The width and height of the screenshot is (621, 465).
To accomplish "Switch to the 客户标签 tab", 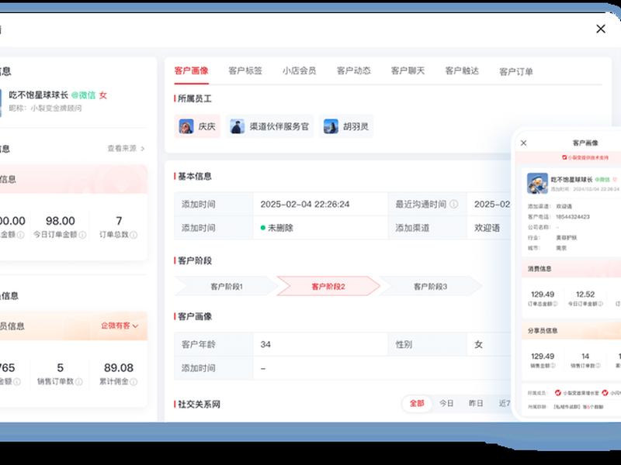I will 245,71.
